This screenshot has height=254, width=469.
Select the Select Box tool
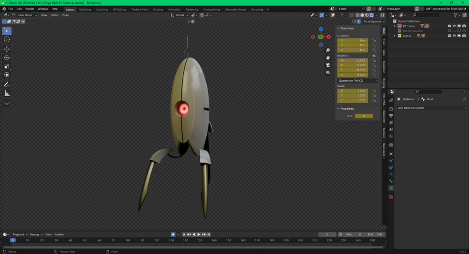tap(7, 31)
